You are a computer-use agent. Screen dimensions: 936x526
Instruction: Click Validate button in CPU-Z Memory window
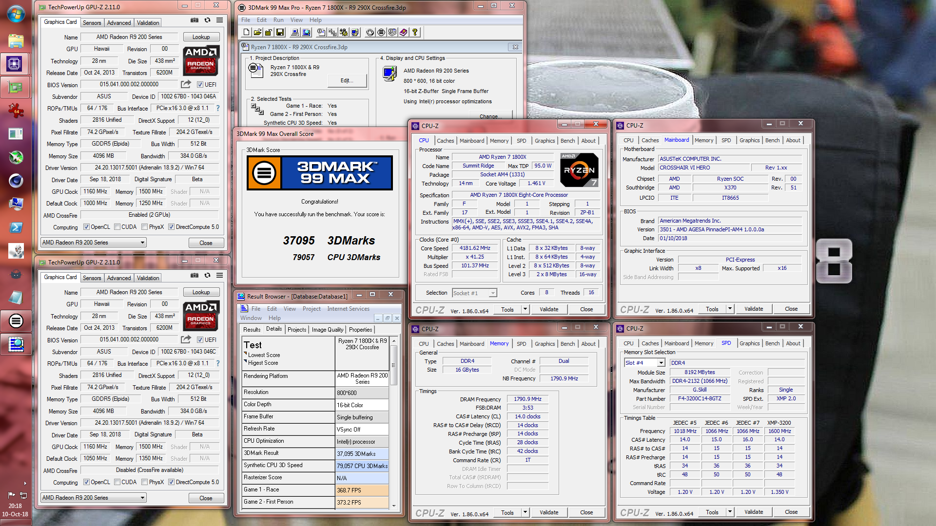[x=549, y=512]
